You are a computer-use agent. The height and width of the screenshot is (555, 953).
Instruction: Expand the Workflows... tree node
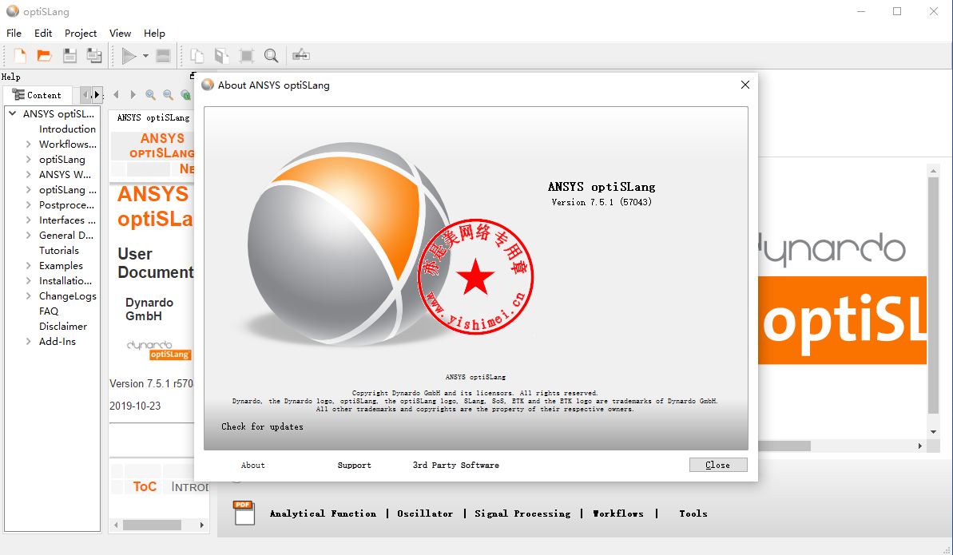click(28, 144)
